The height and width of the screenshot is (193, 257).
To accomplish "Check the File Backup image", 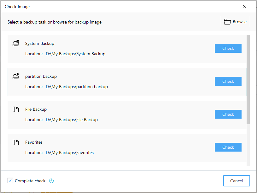I will click(228, 114).
